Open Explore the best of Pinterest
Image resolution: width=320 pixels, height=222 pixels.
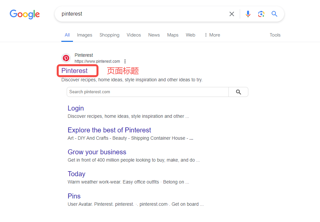click(109, 130)
